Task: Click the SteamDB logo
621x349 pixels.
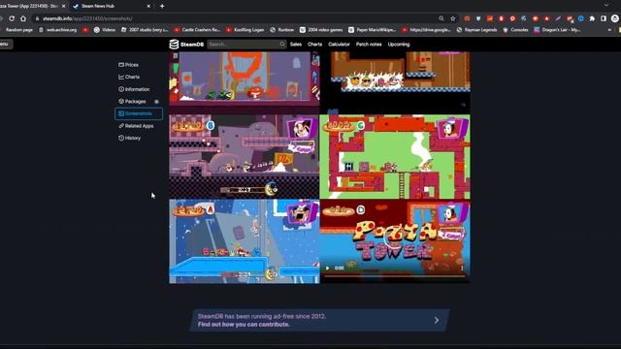Action: [x=186, y=44]
